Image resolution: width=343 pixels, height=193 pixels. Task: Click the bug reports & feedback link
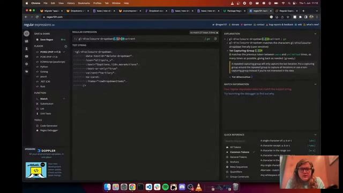pyautogui.click(x=281, y=25)
